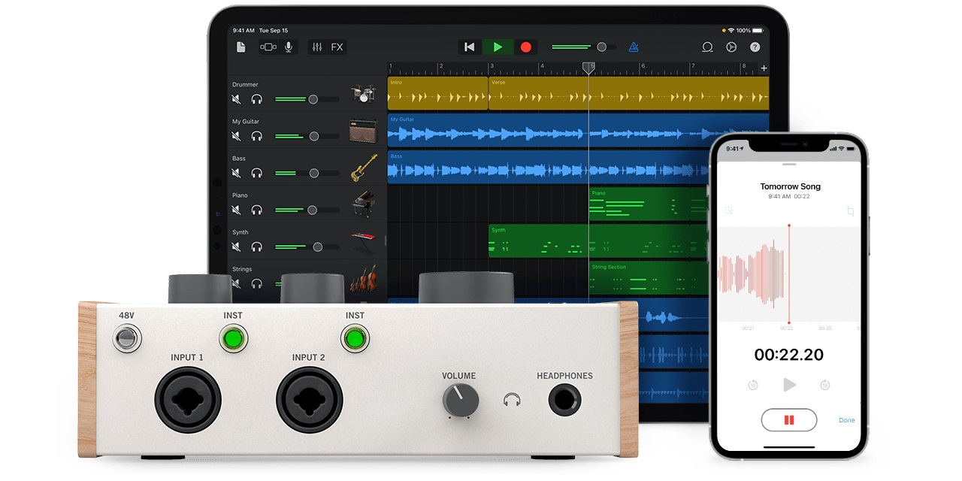Open GarageBand song settings gear

coord(731,47)
